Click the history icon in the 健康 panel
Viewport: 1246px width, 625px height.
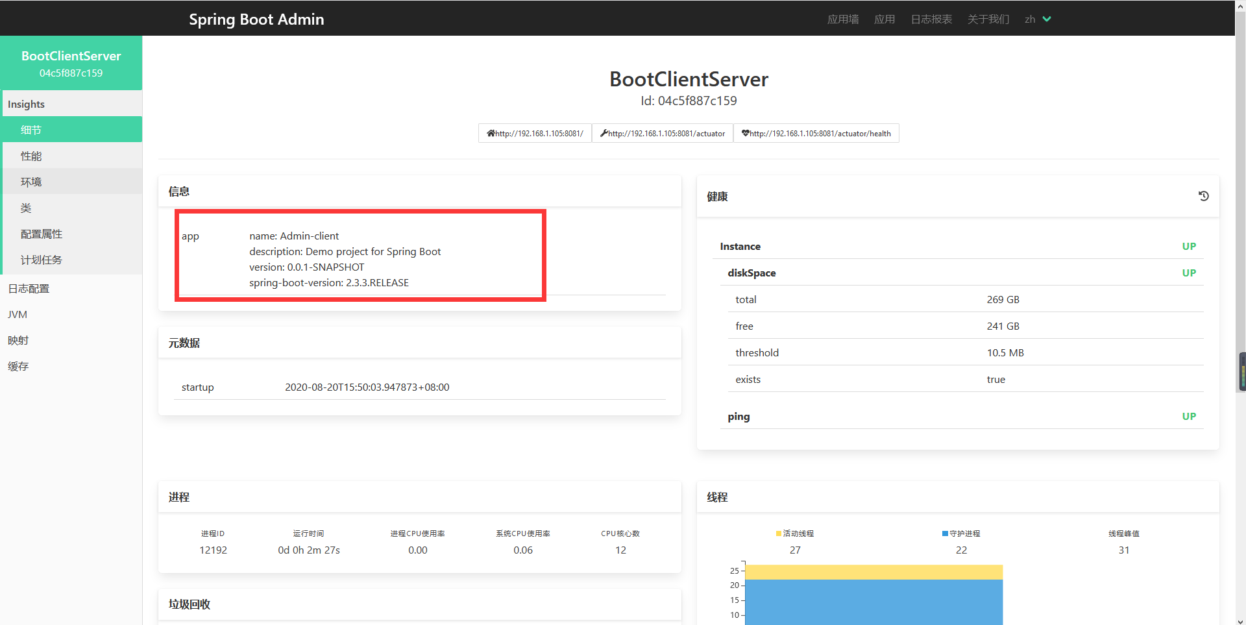(1203, 196)
